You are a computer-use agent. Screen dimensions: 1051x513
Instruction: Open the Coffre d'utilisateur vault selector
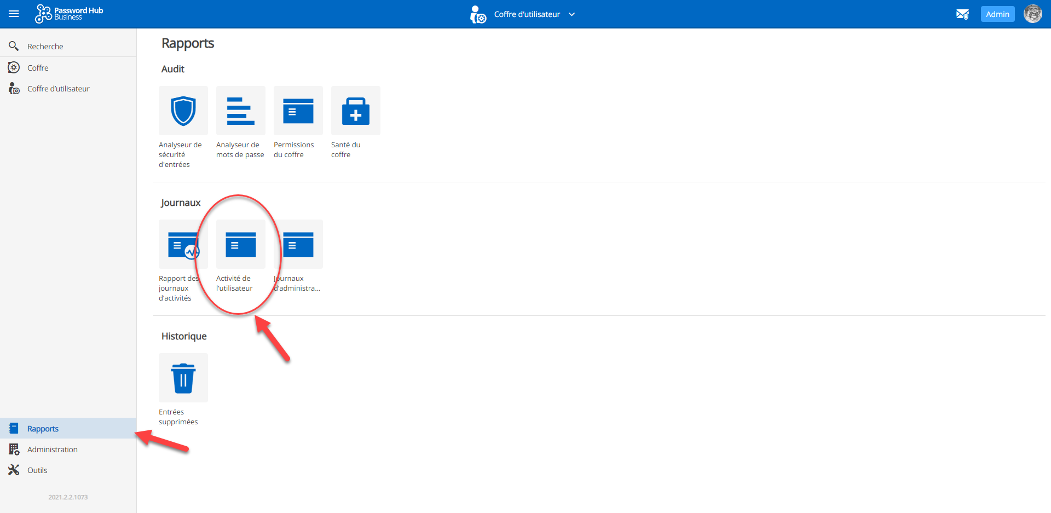[x=526, y=14]
